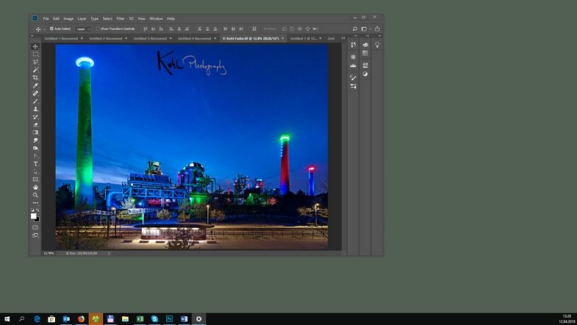Image resolution: width=577 pixels, height=325 pixels.
Task: Click Auto-Align Layers icon in options bar
Action: coord(254,29)
